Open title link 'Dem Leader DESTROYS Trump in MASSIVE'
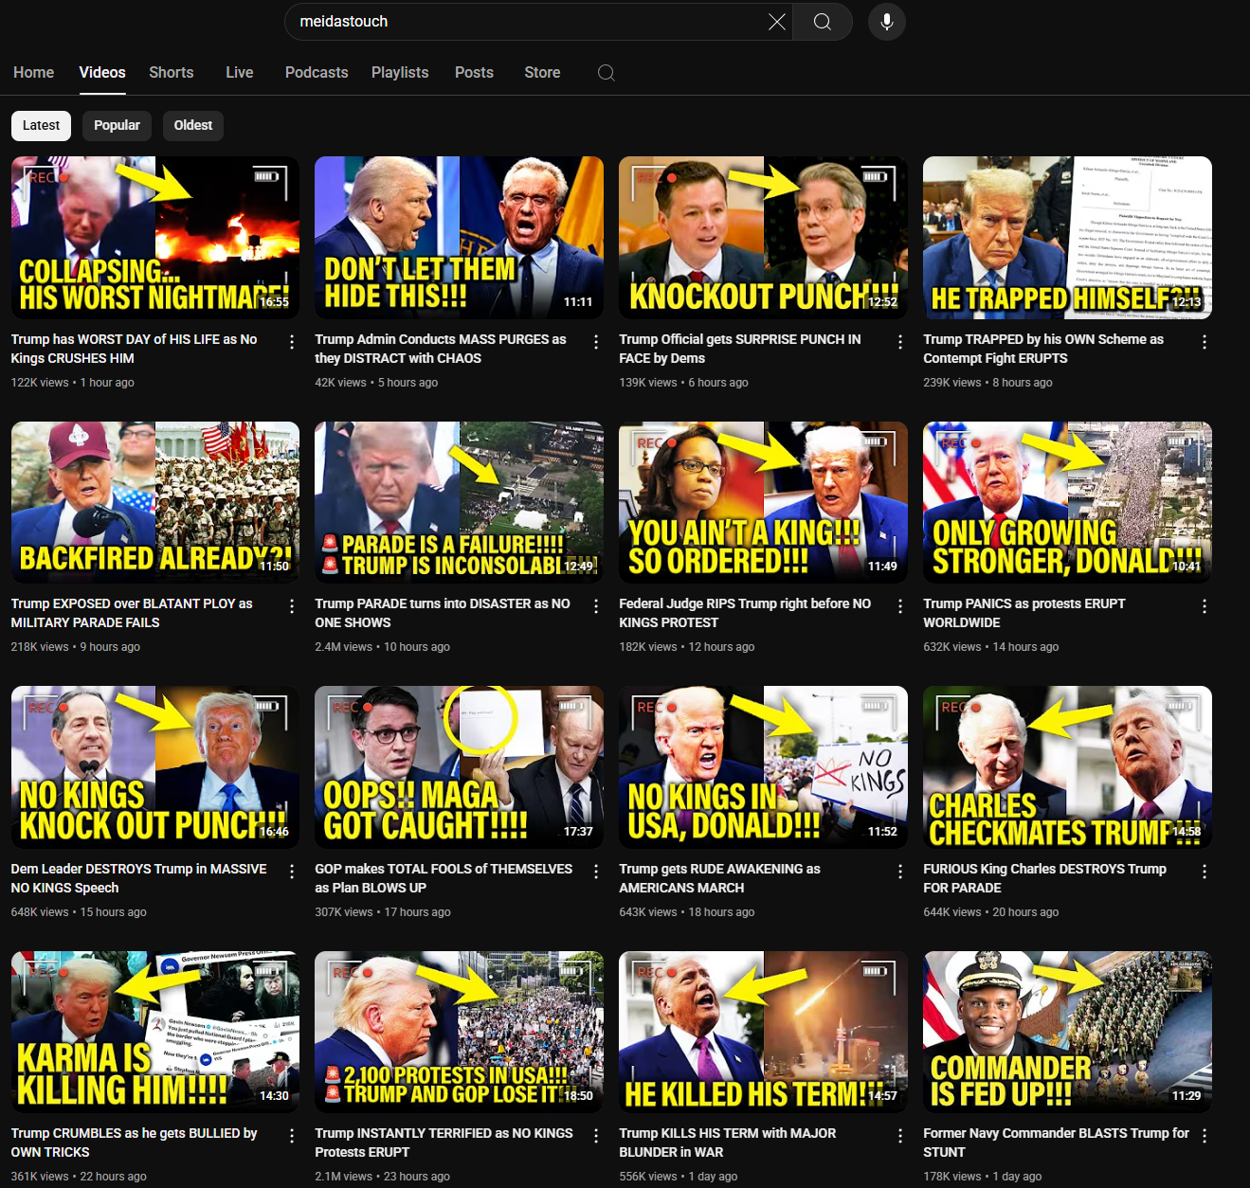This screenshot has height=1188, width=1250. click(x=138, y=878)
